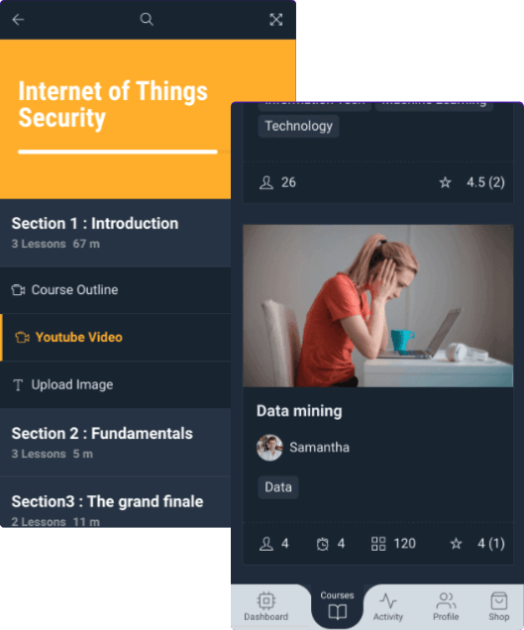
Task: Select the Youtube Video lesson
Action: [x=115, y=337]
